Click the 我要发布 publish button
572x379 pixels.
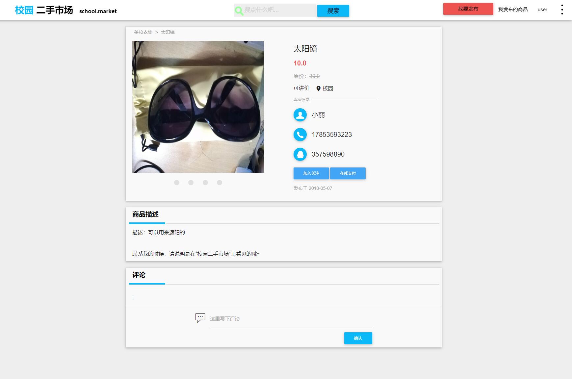coord(468,9)
